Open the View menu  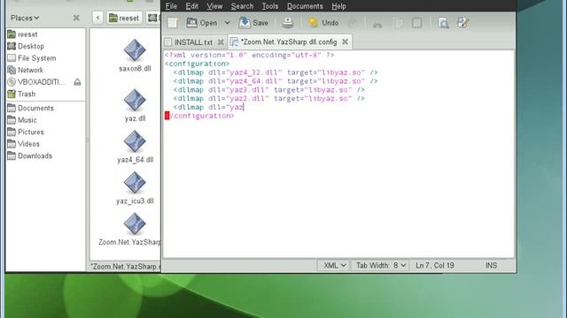pyautogui.click(x=214, y=6)
